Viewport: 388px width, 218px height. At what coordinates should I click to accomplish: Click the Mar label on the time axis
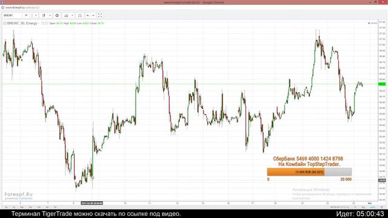[x=370, y=203]
